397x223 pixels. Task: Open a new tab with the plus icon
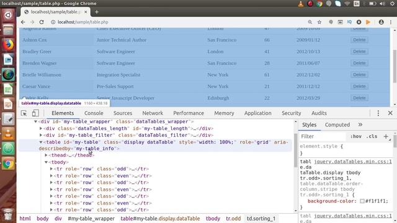click(x=97, y=12)
